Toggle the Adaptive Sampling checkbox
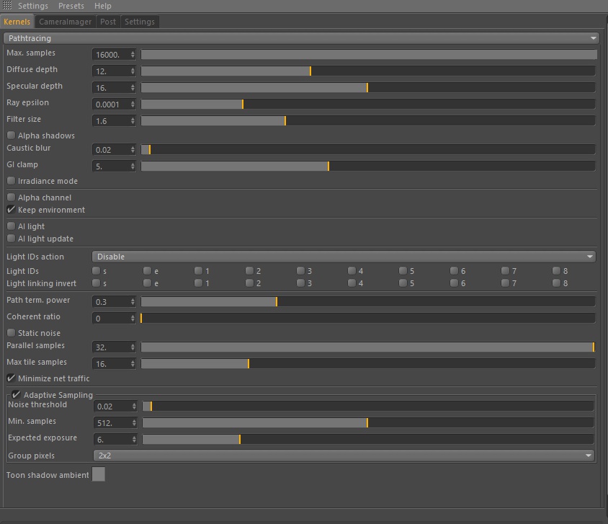 point(16,394)
